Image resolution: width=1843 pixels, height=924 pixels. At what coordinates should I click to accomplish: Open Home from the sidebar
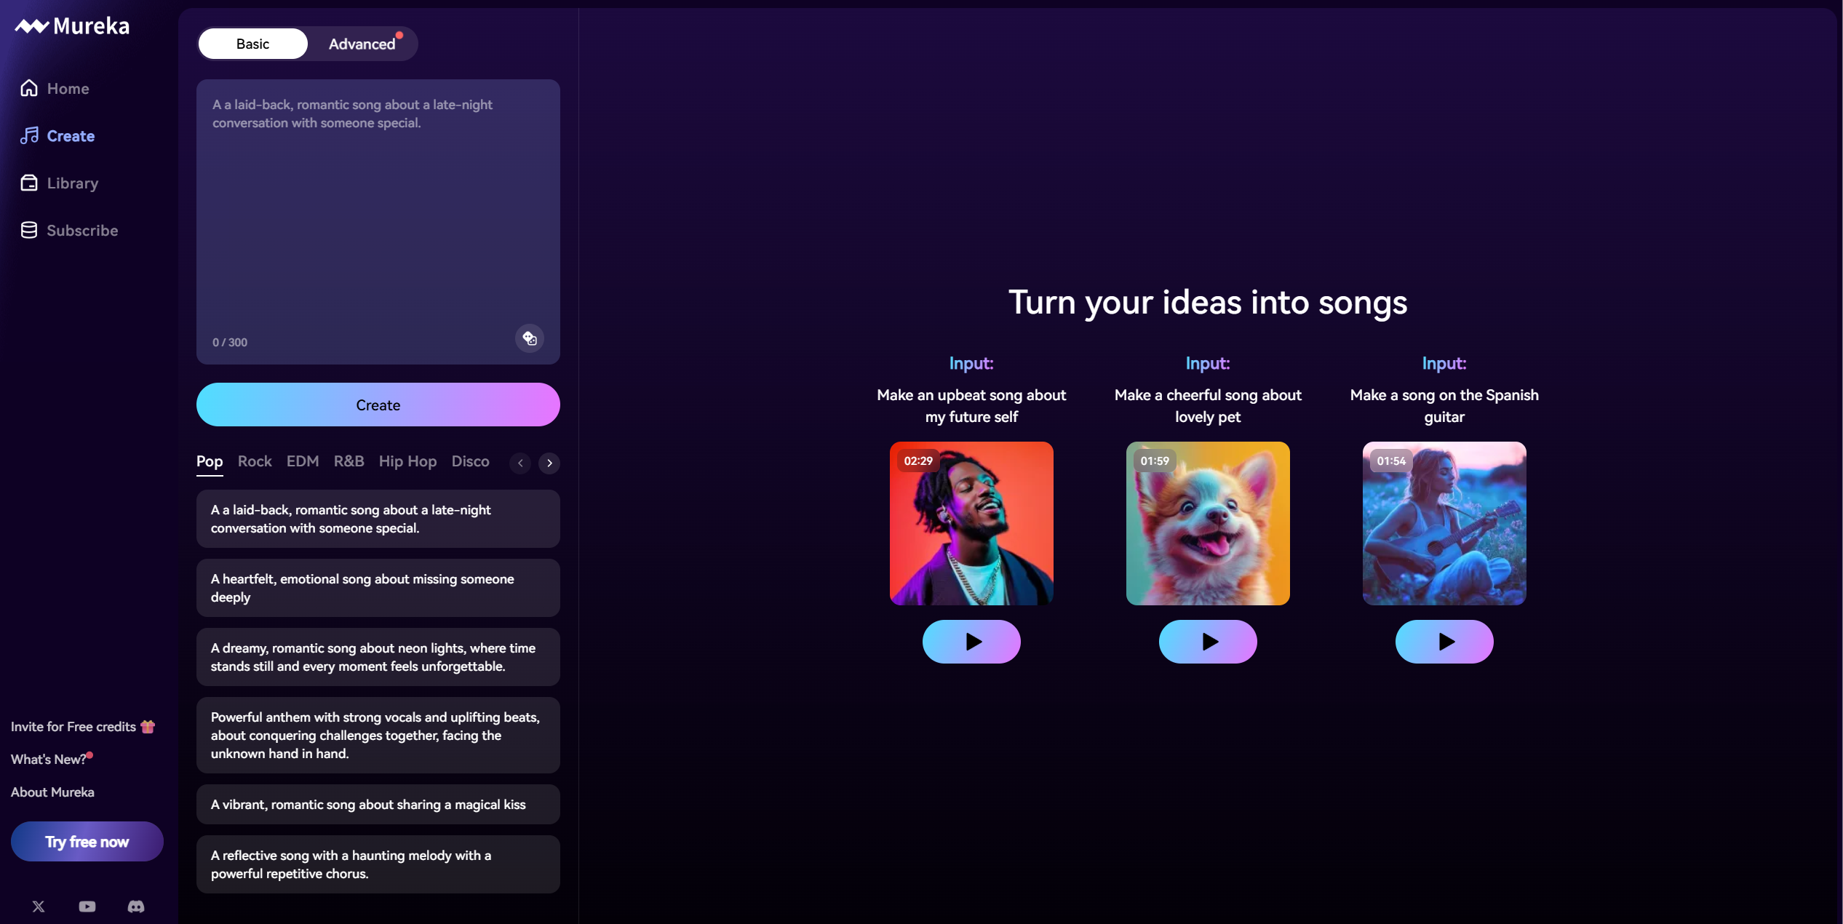click(55, 88)
